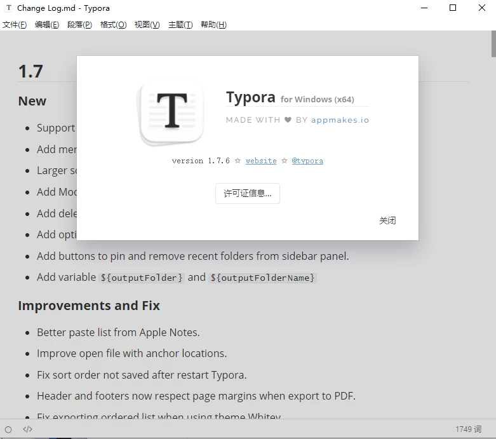Minimize the Typora window
Image resolution: width=496 pixels, height=439 pixels.
[424, 8]
